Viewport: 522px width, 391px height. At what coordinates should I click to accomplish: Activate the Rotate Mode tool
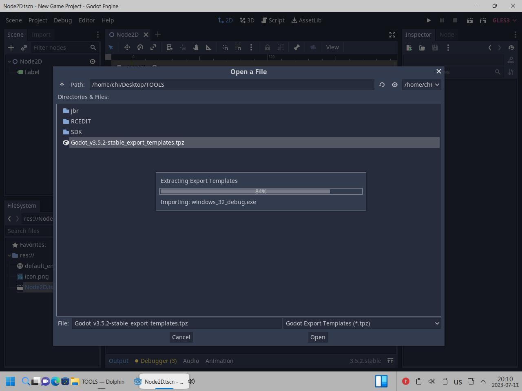[x=140, y=47]
